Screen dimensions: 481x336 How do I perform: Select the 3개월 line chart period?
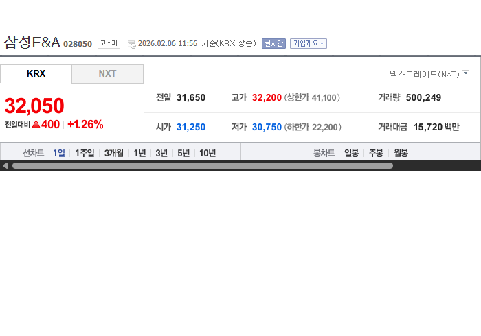114,153
